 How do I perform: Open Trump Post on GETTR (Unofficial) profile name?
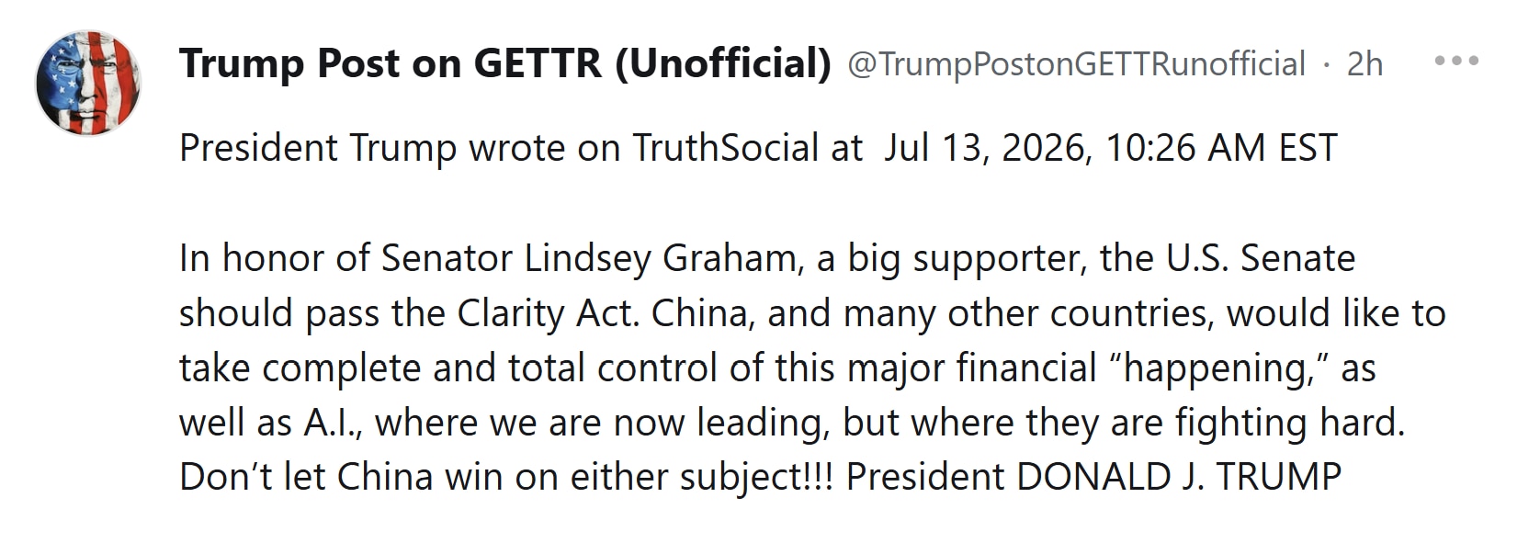(x=505, y=63)
